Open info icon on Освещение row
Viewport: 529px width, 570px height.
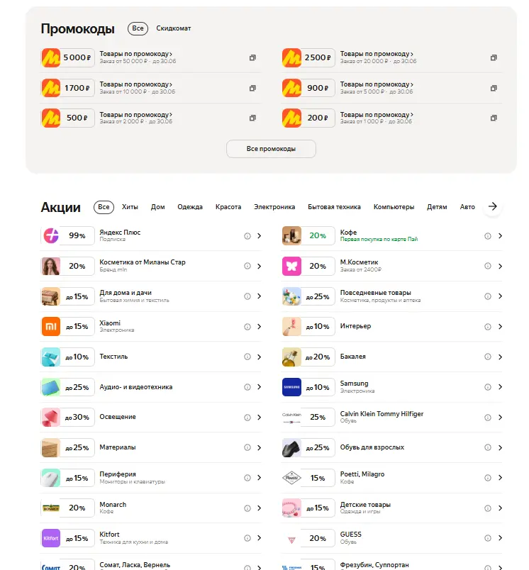[x=247, y=418]
